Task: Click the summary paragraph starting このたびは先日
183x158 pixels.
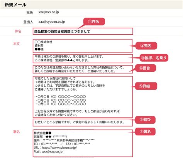Action: [83, 69]
